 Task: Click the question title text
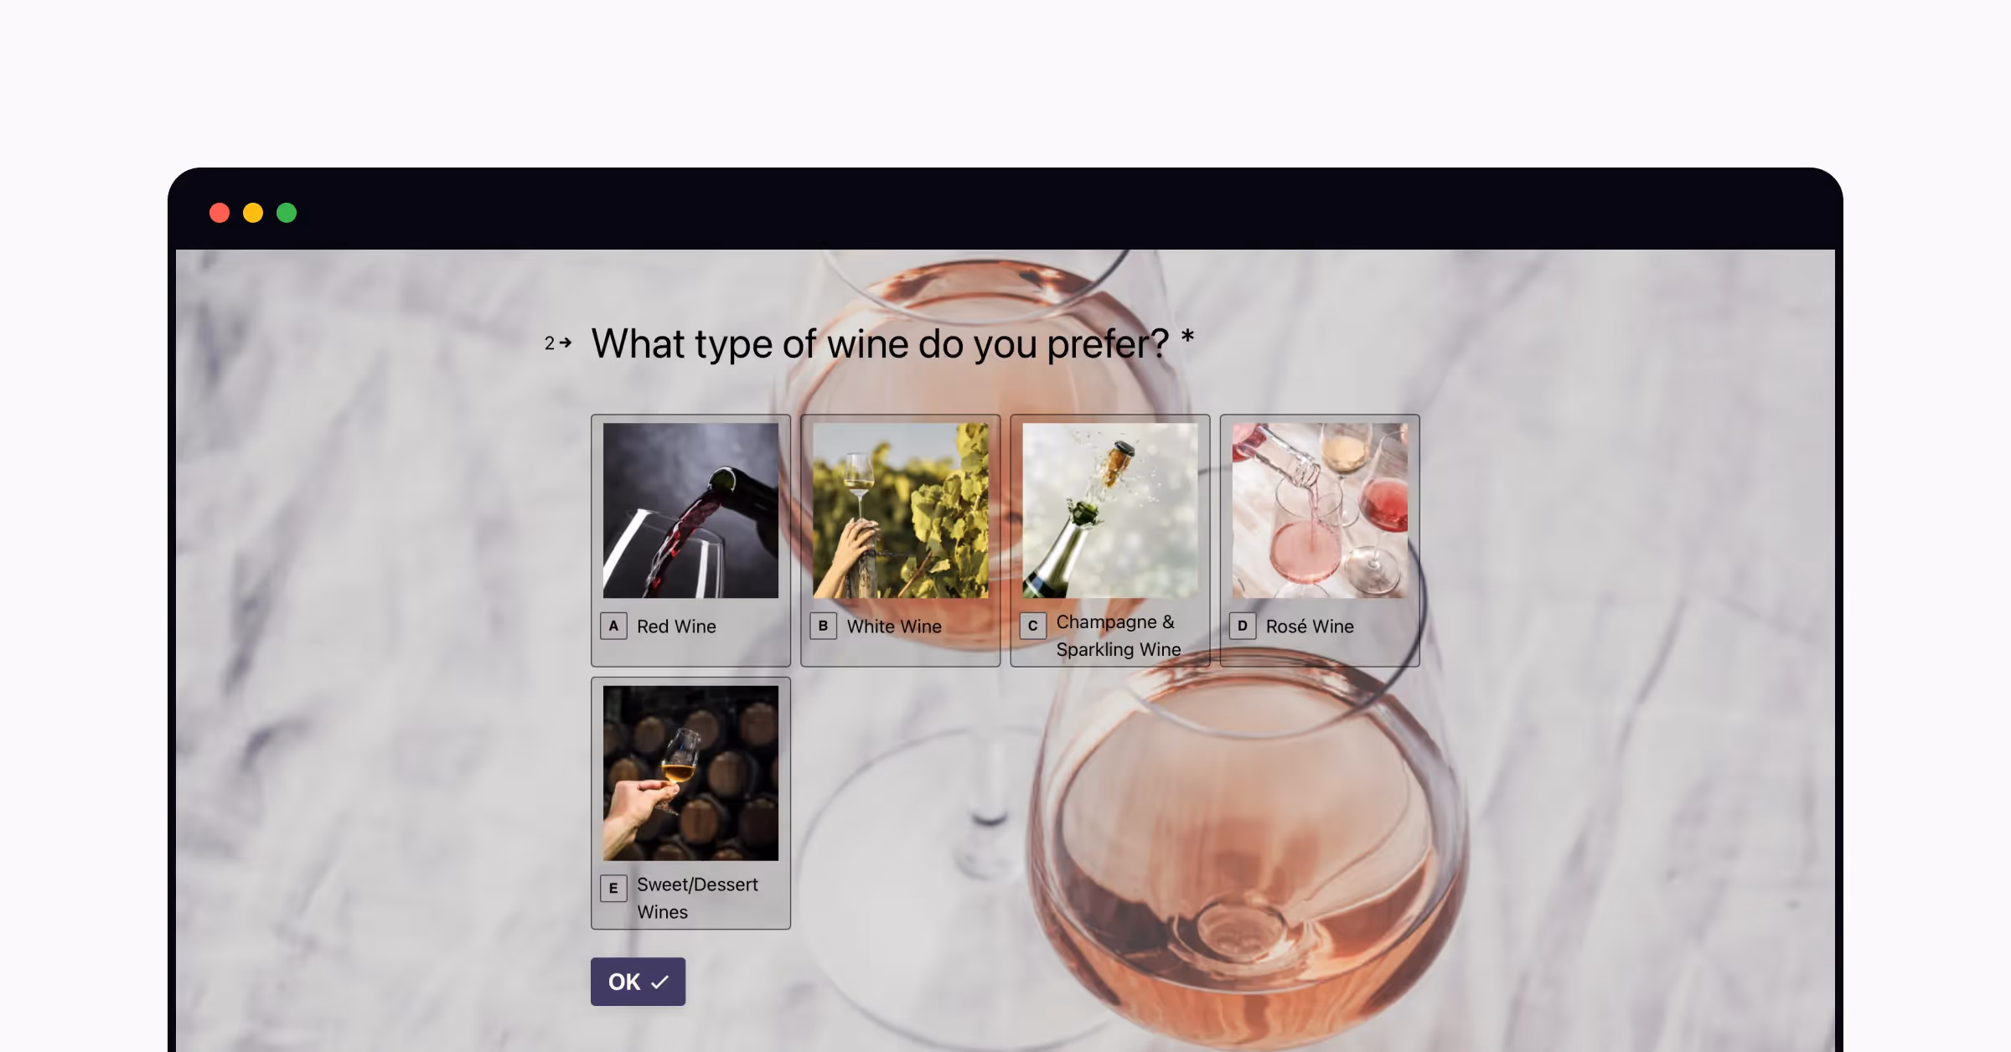pyautogui.click(x=880, y=343)
